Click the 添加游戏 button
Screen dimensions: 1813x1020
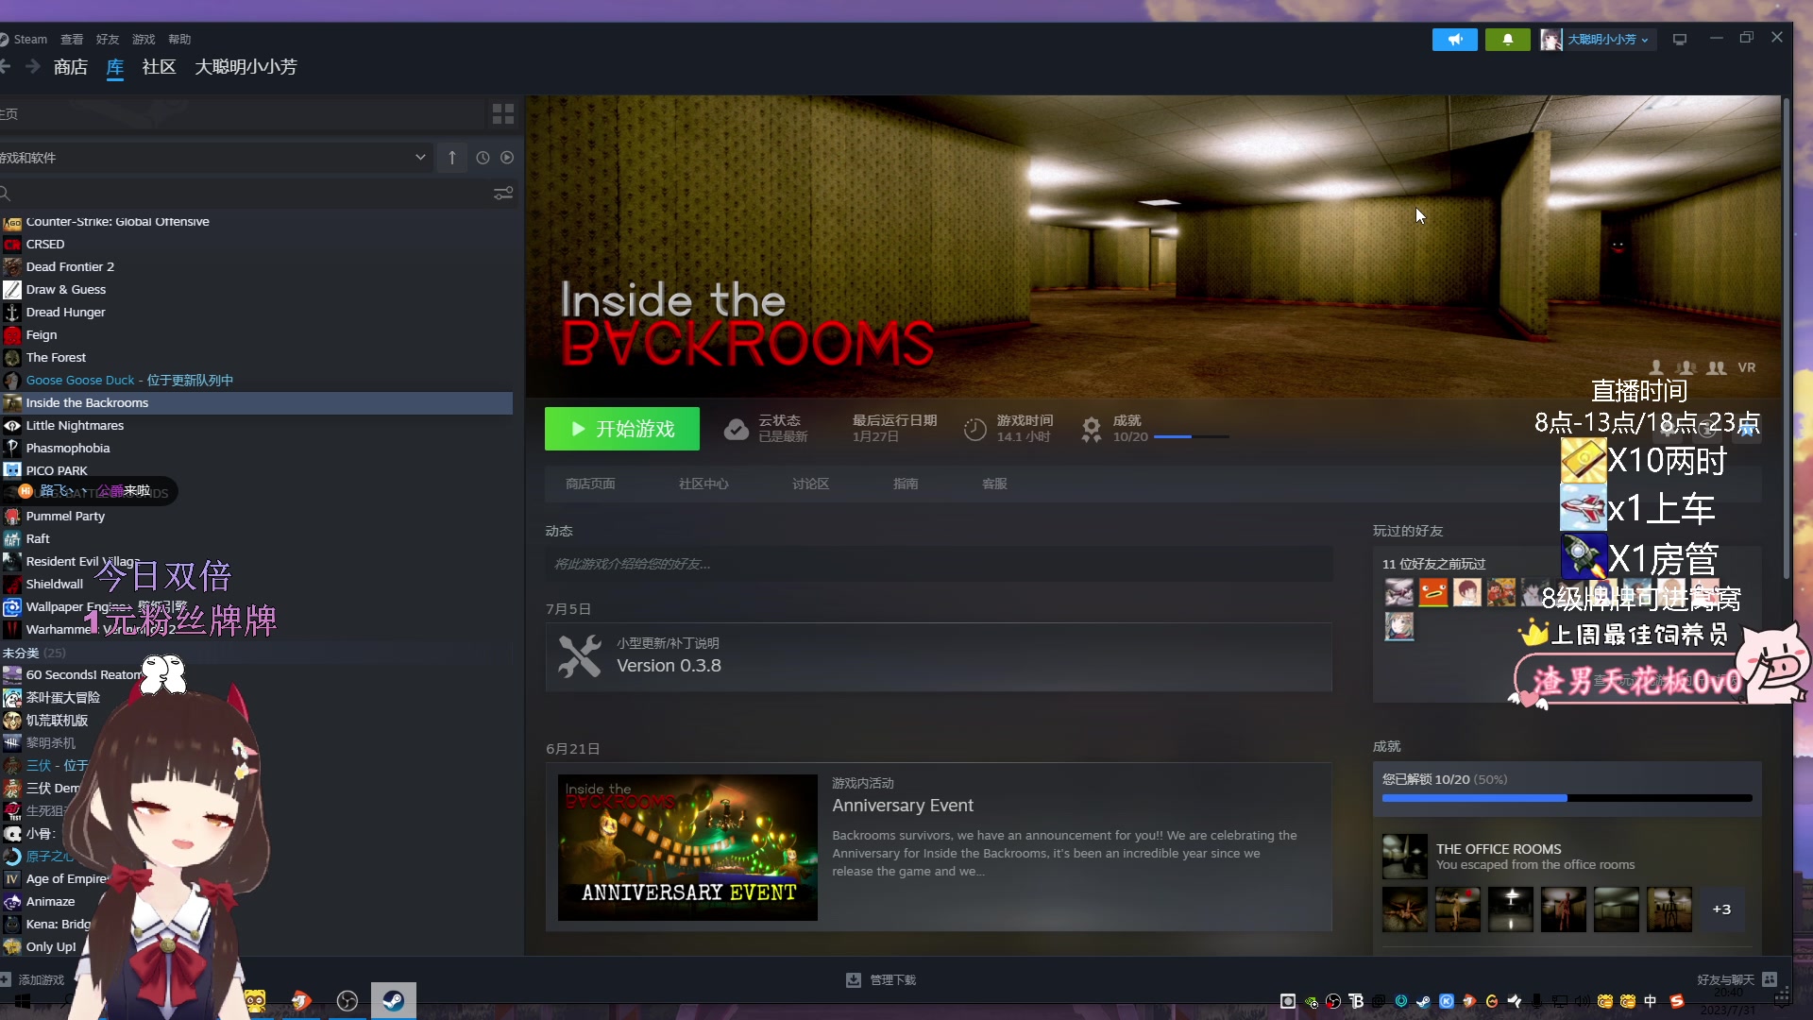pos(33,980)
